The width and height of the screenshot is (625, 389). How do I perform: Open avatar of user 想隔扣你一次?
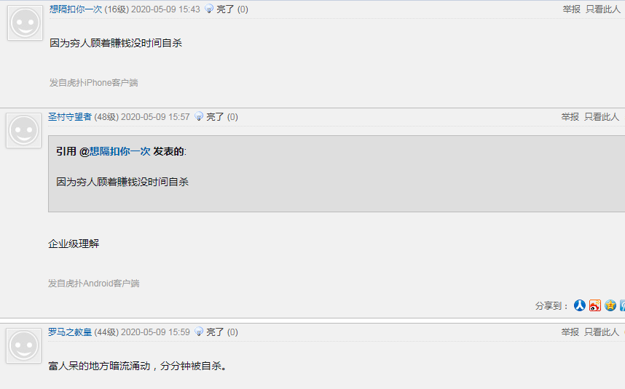point(25,23)
